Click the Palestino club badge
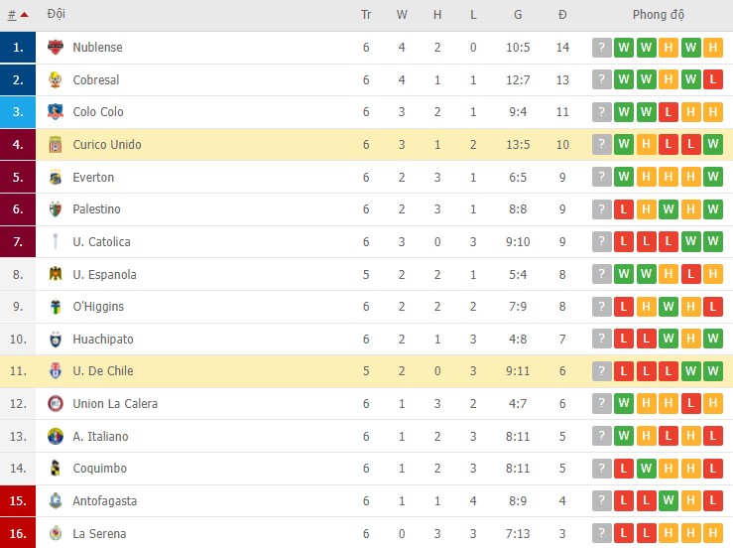Image resolution: width=733 pixels, height=548 pixels. point(56,209)
